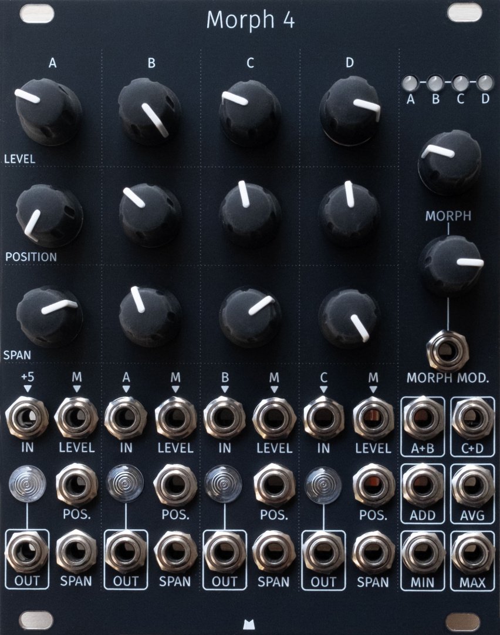
Task: Select channel B's LEVEL CV jack
Action: tap(175, 419)
